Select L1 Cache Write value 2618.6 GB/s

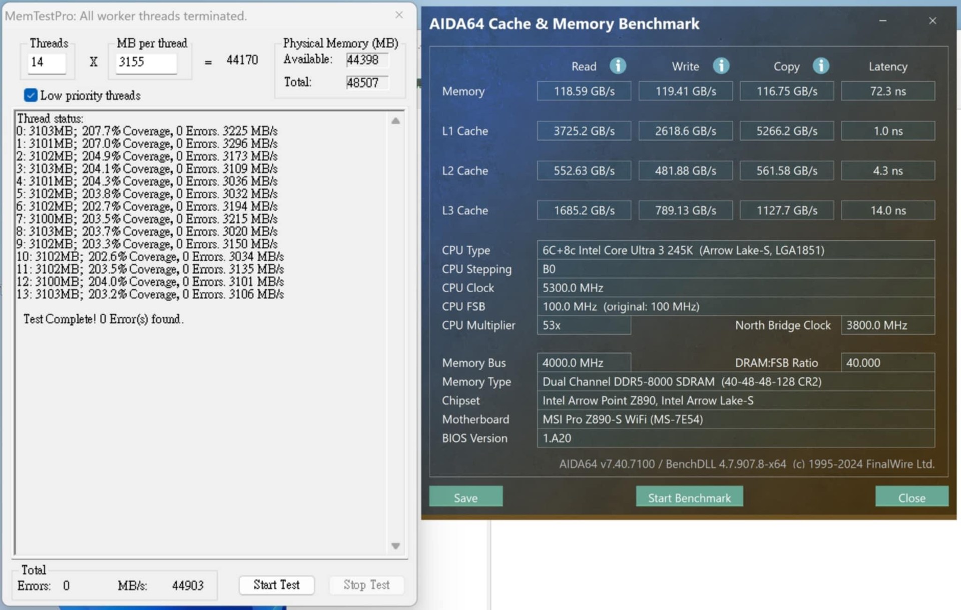(685, 131)
